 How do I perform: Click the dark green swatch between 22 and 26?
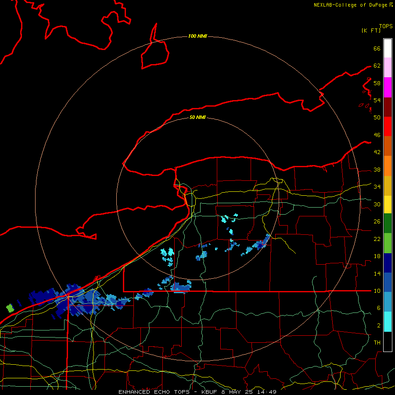(388, 223)
